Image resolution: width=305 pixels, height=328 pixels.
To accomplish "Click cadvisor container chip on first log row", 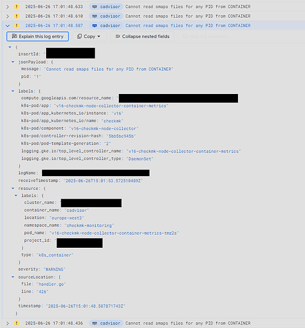I will [106, 7].
